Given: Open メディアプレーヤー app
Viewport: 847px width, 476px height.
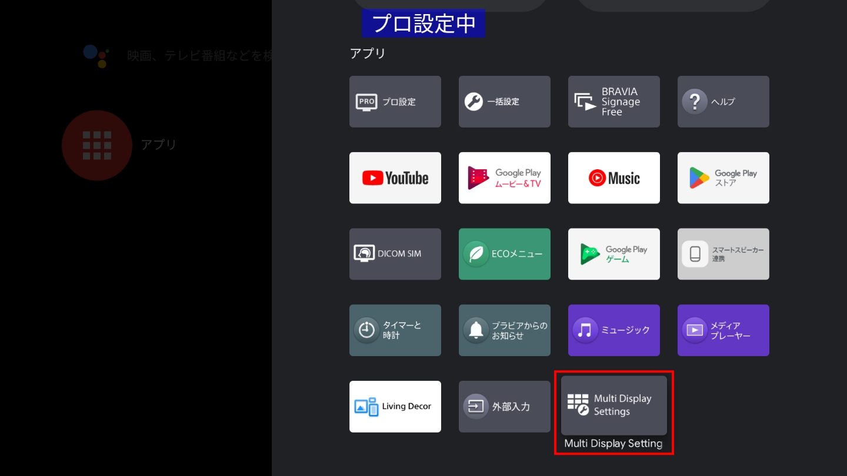Looking at the screenshot, I should 723,330.
